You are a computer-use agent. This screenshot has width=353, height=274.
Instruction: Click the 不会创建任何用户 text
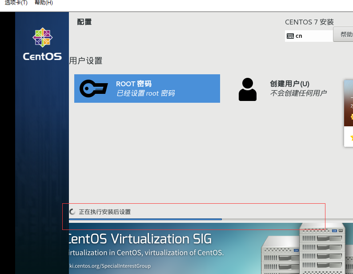click(298, 93)
